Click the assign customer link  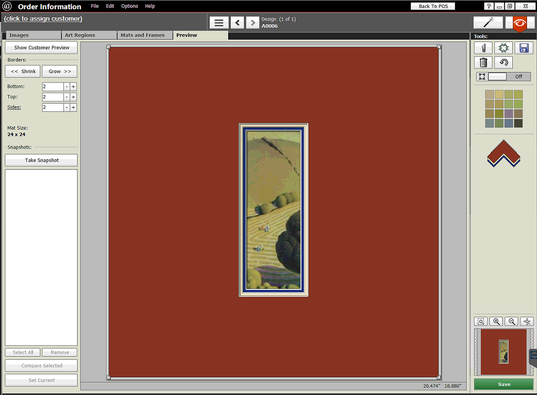[43, 18]
